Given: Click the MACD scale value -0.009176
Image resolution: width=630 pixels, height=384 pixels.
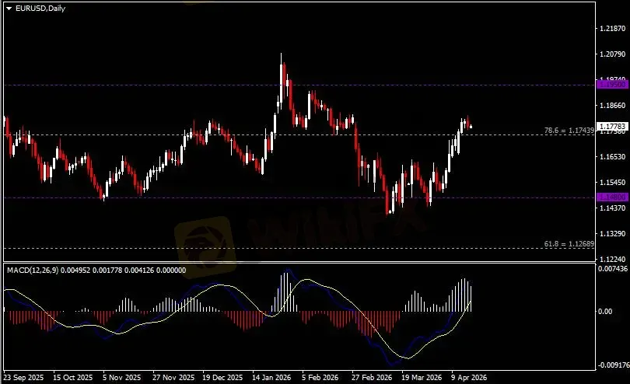Looking at the screenshot, I should pyautogui.click(x=613, y=365).
